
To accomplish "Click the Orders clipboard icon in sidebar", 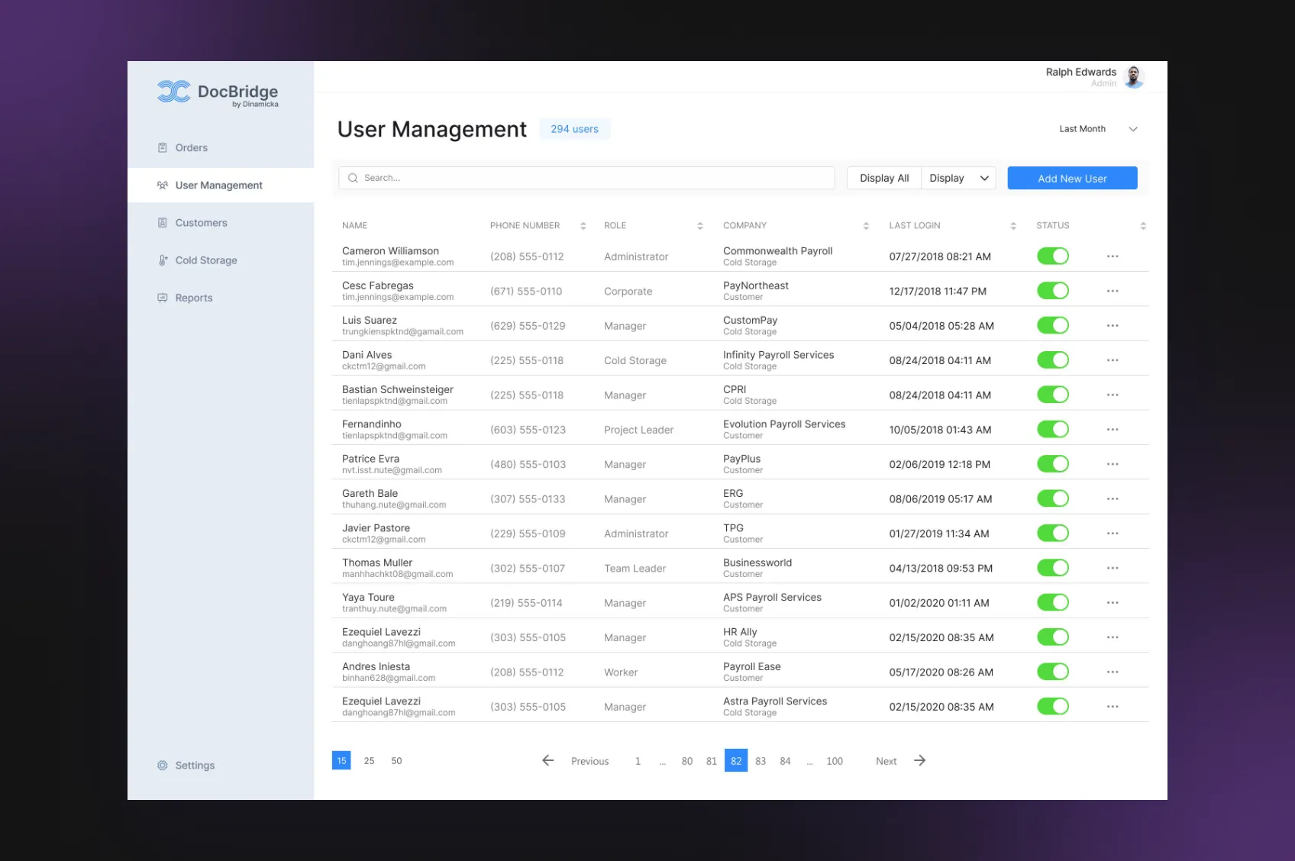I will click(x=162, y=148).
